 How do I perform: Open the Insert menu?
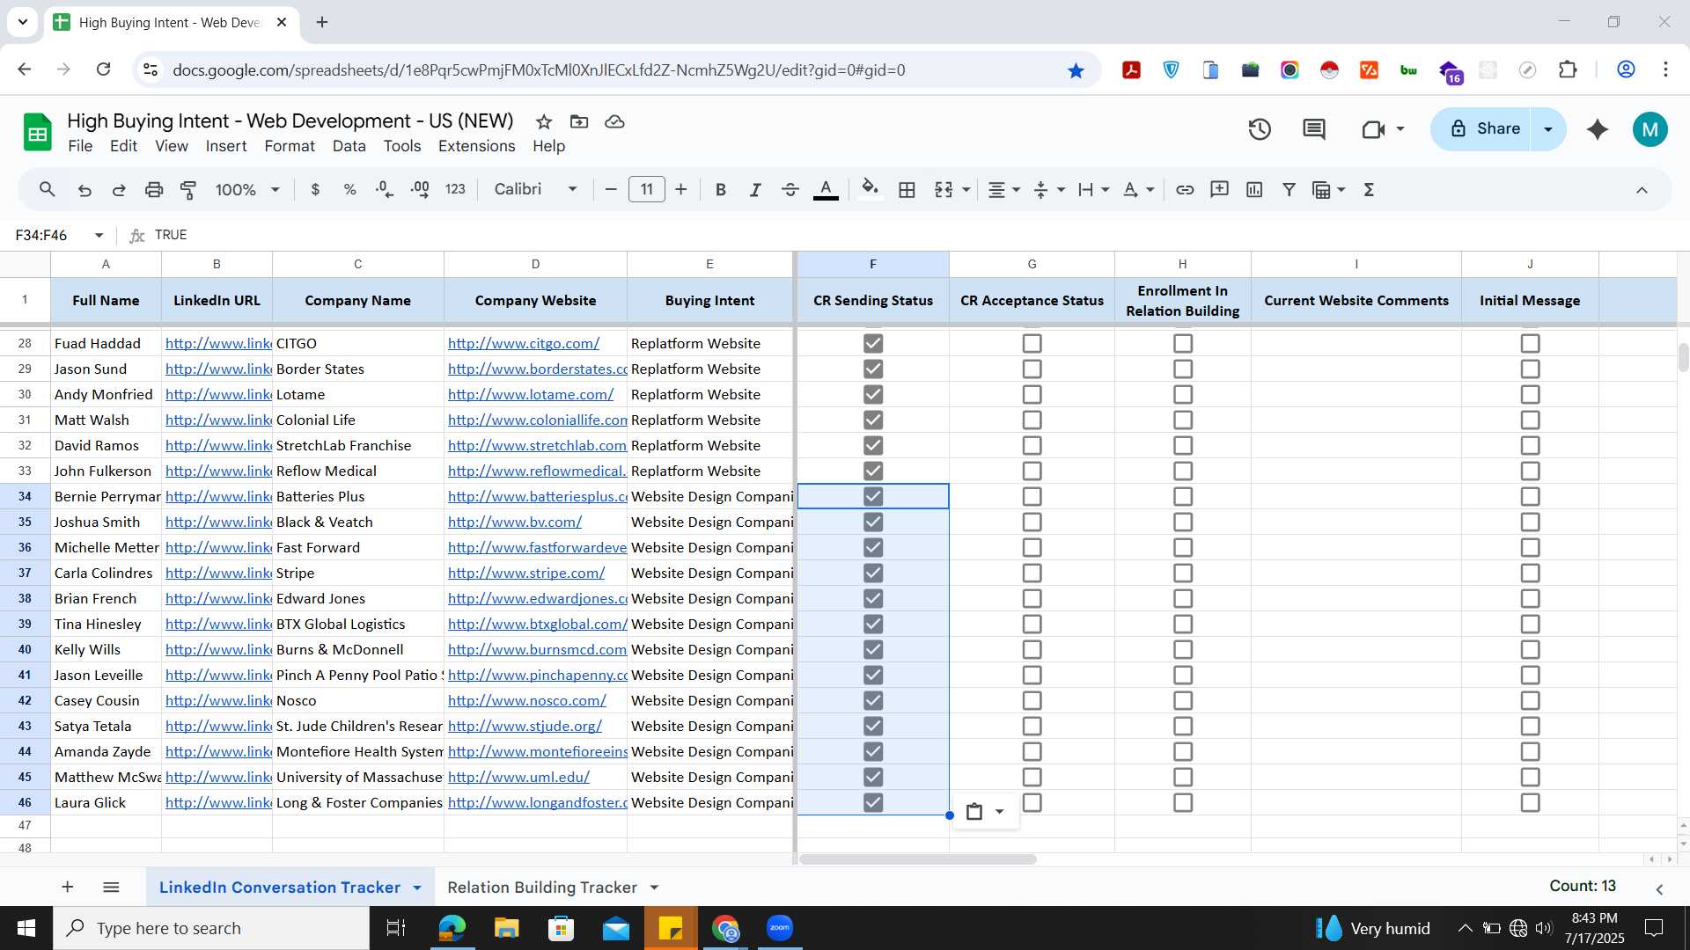[x=226, y=147]
